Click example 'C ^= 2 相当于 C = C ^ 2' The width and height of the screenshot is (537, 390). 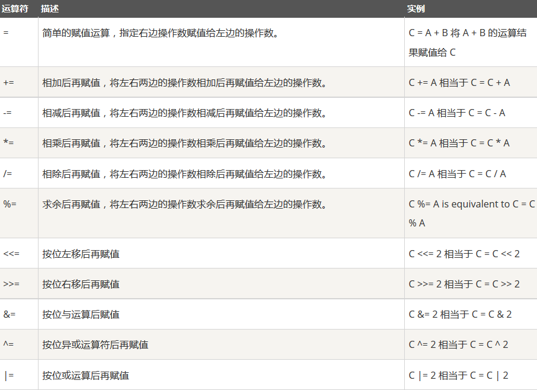[x=459, y=344]
